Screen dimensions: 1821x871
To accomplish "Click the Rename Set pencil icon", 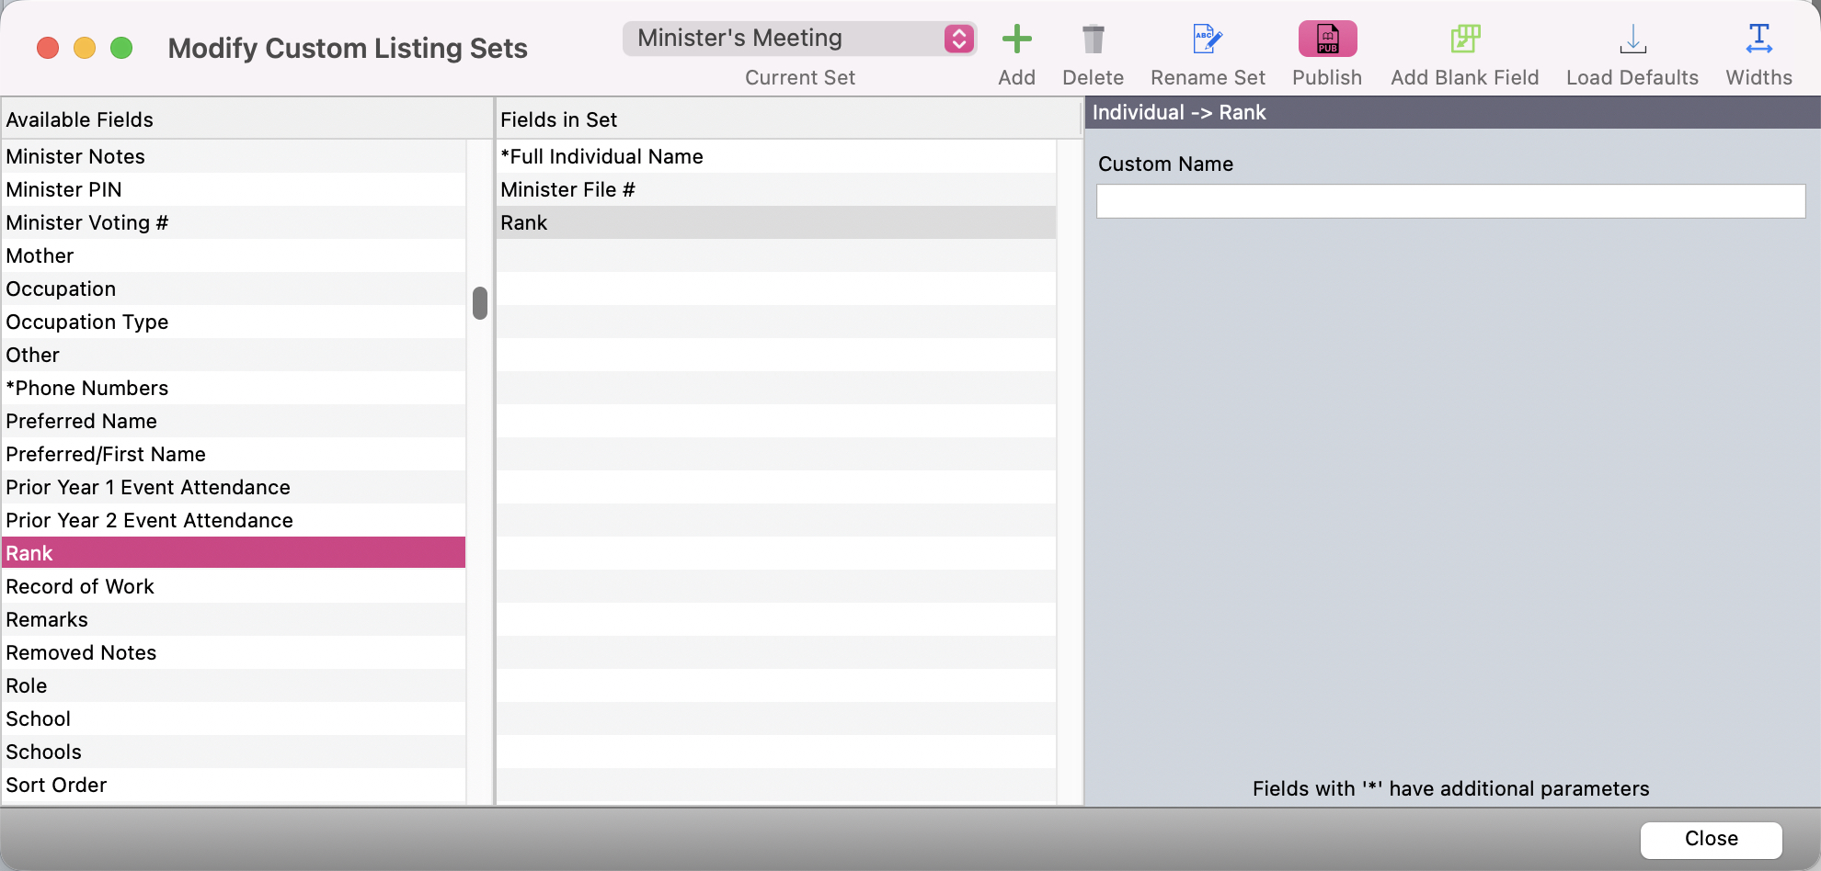I will point(1207,39).
